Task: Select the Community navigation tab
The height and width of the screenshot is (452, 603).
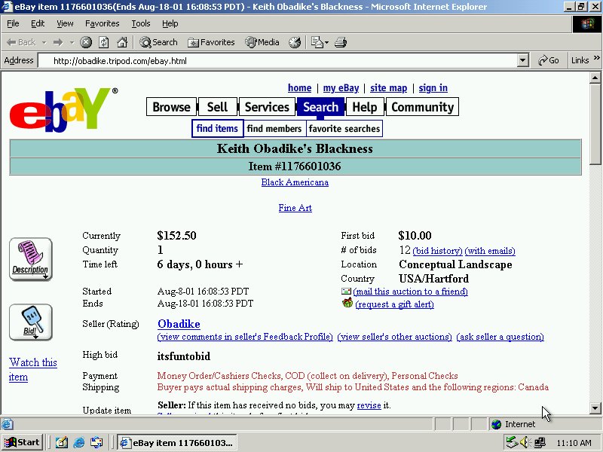Action: (x=422, y=106)
